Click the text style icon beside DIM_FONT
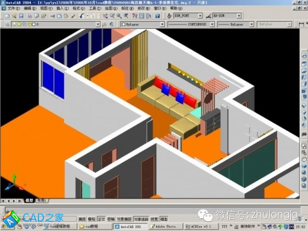Viewport: 308px width, 231px height. coord(169,16)
